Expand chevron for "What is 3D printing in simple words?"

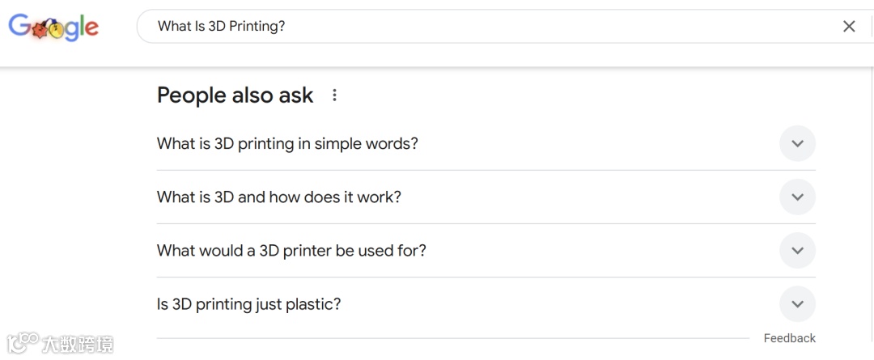797,144
